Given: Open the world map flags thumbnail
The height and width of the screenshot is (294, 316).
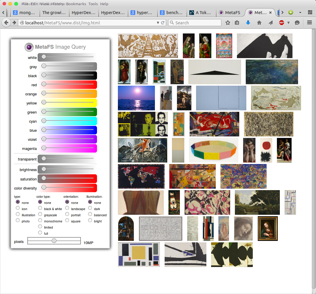Looking at the screenshot, I should 141,176.
